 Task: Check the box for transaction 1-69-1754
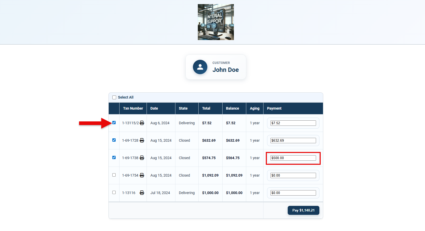click(x=114, y=175)
